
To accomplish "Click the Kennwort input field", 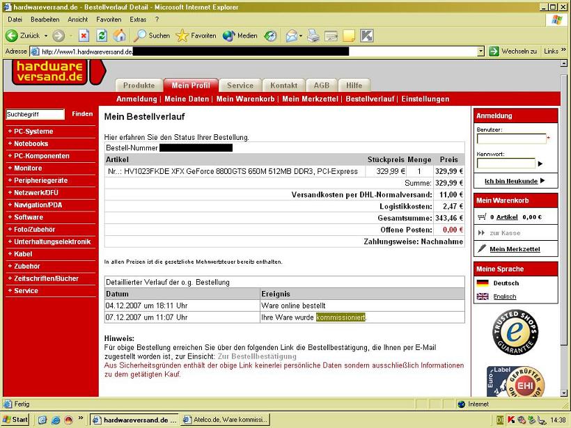I will click(x=506, y=164).
